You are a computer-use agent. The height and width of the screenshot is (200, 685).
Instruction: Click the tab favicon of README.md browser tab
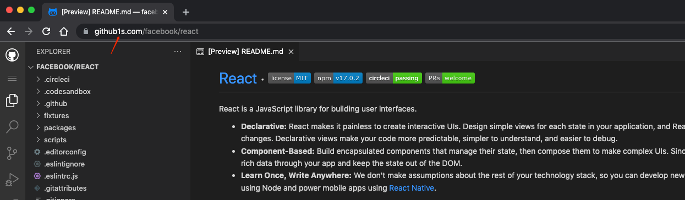coord(53,12)
